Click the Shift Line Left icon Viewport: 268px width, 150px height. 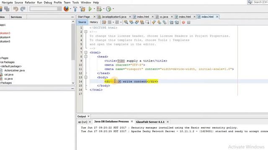coord(171,22)
